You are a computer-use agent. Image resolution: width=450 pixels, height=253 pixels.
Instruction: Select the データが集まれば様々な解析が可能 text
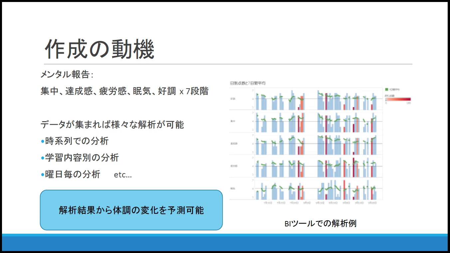click(112, 125)
